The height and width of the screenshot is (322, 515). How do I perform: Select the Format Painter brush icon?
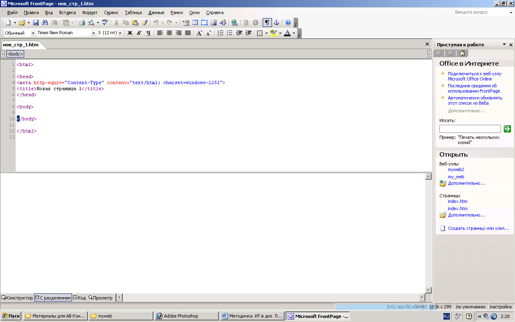tap(144, 23)
